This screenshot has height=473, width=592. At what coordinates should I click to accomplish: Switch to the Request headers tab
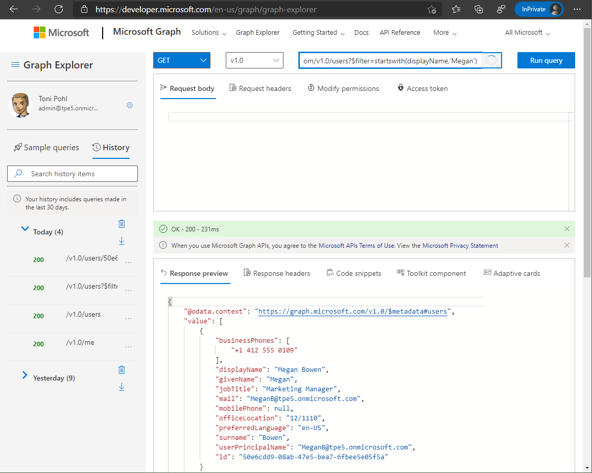coord(260,88)
